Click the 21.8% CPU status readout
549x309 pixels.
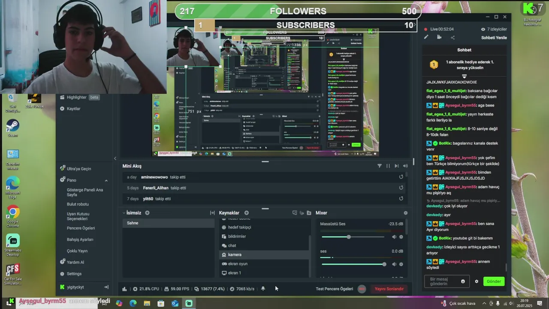pyautogui.click(x=146, y=289)
